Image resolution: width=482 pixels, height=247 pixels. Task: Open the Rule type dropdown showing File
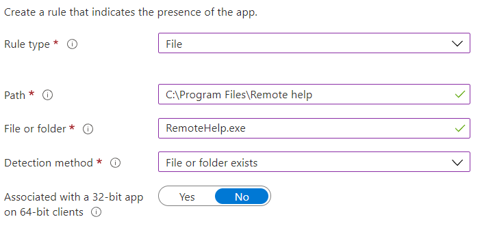[x=314, y=43]
